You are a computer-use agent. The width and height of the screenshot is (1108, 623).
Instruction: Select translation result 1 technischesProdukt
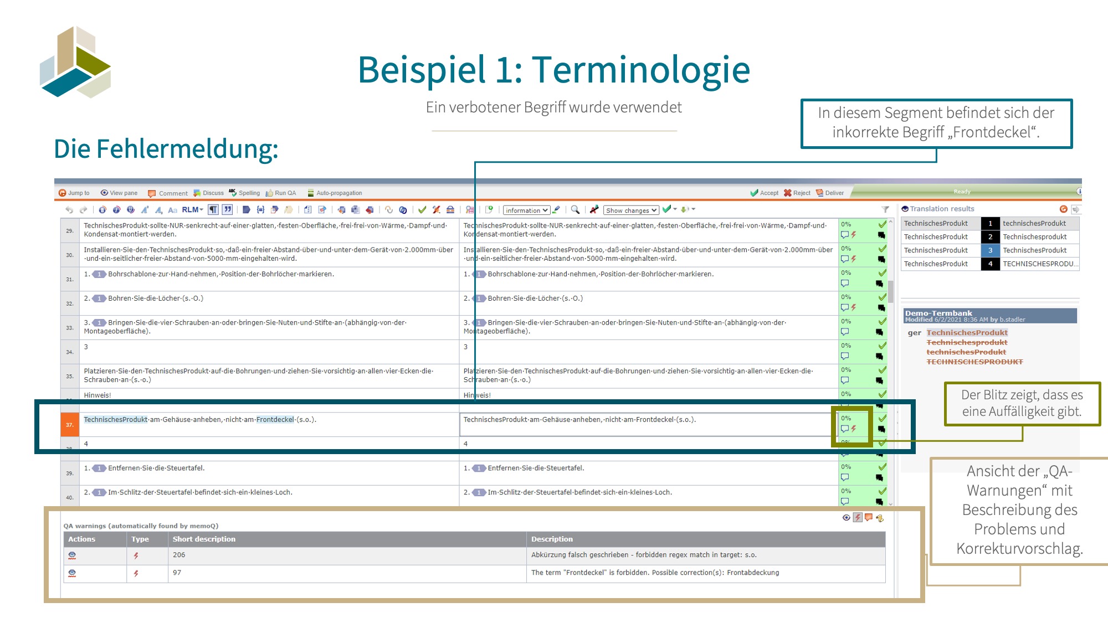[x=991, y=223]
